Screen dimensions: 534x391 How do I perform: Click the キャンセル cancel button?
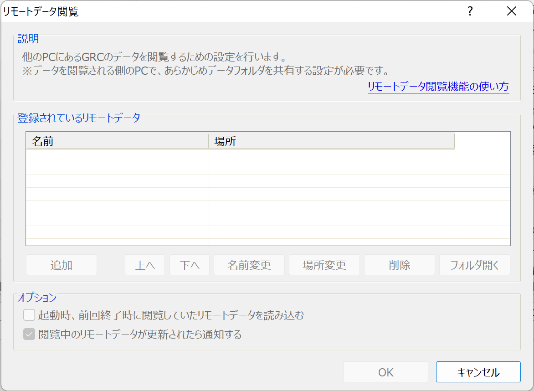(x=478, y=371)
